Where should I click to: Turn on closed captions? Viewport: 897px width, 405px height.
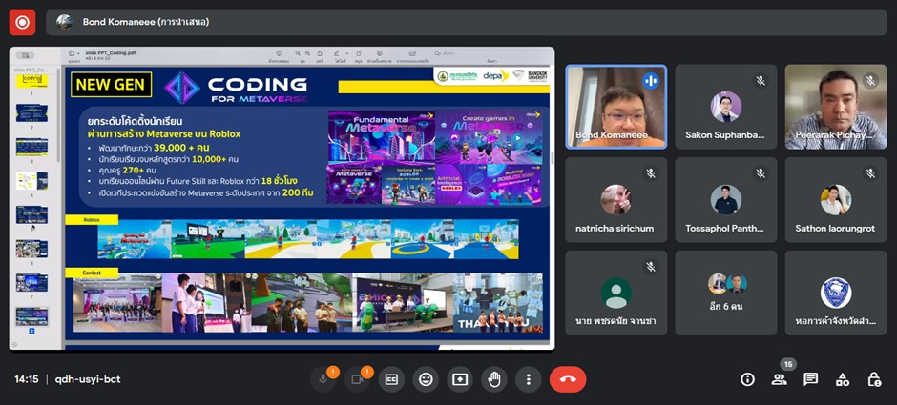coord(391,379)
